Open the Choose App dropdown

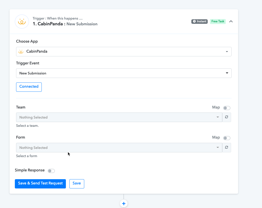pos(124,52)
